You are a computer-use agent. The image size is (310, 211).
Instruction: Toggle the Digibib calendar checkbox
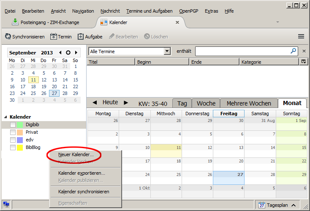13,125
